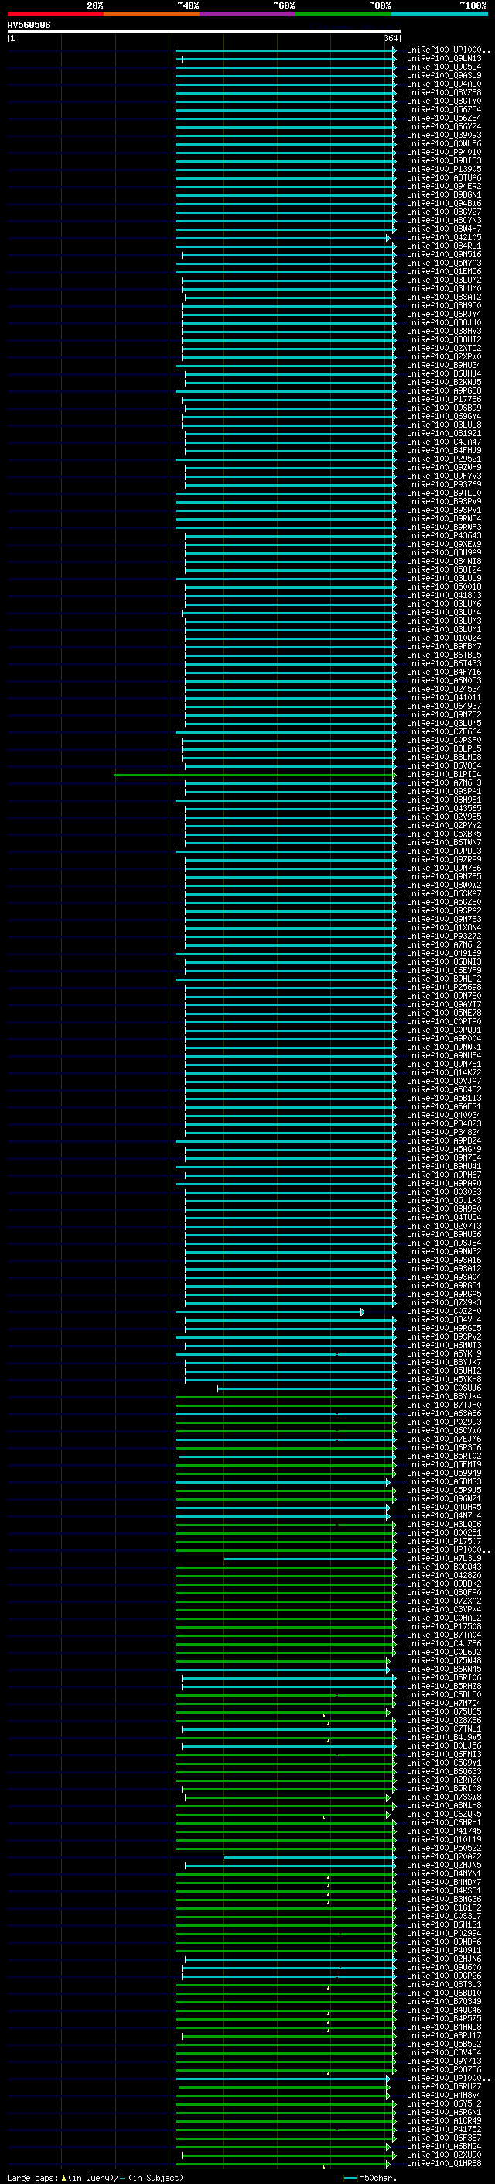Select label UniRef100_P93272
This screenshot has width=495, height=2184.
pos(443,936)
